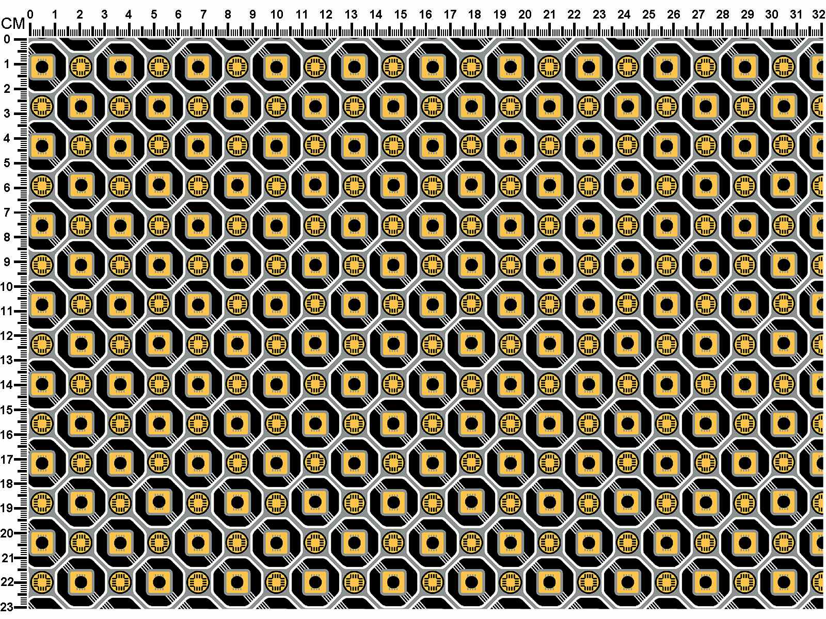Select the 12 mark on vertical ruler

7,336
